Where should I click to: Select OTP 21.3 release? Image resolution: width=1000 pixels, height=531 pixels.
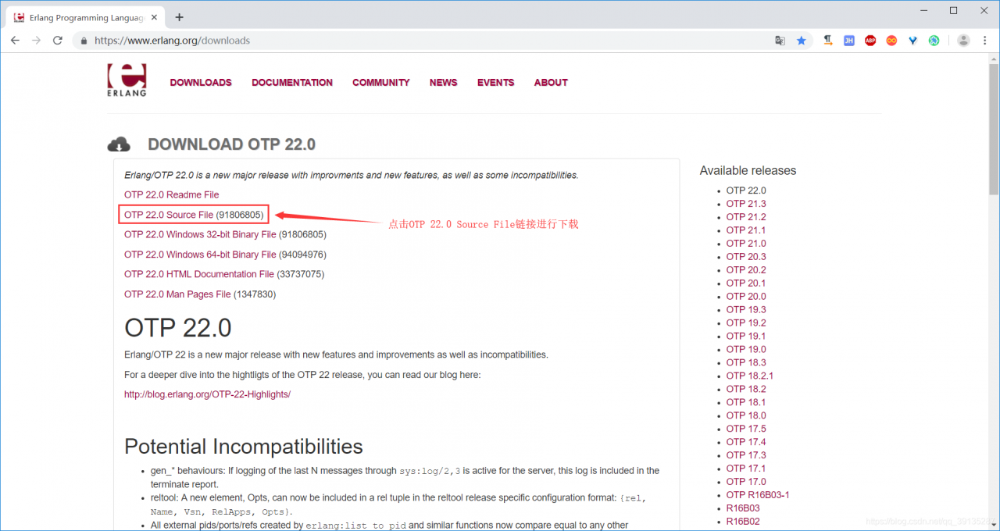point(746,204)
